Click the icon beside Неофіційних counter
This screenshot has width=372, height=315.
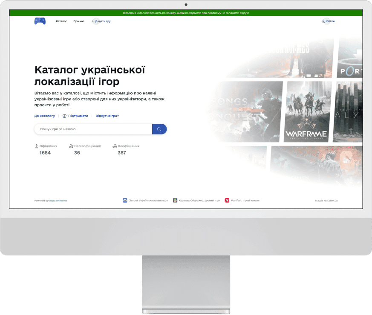coord(115,146)
